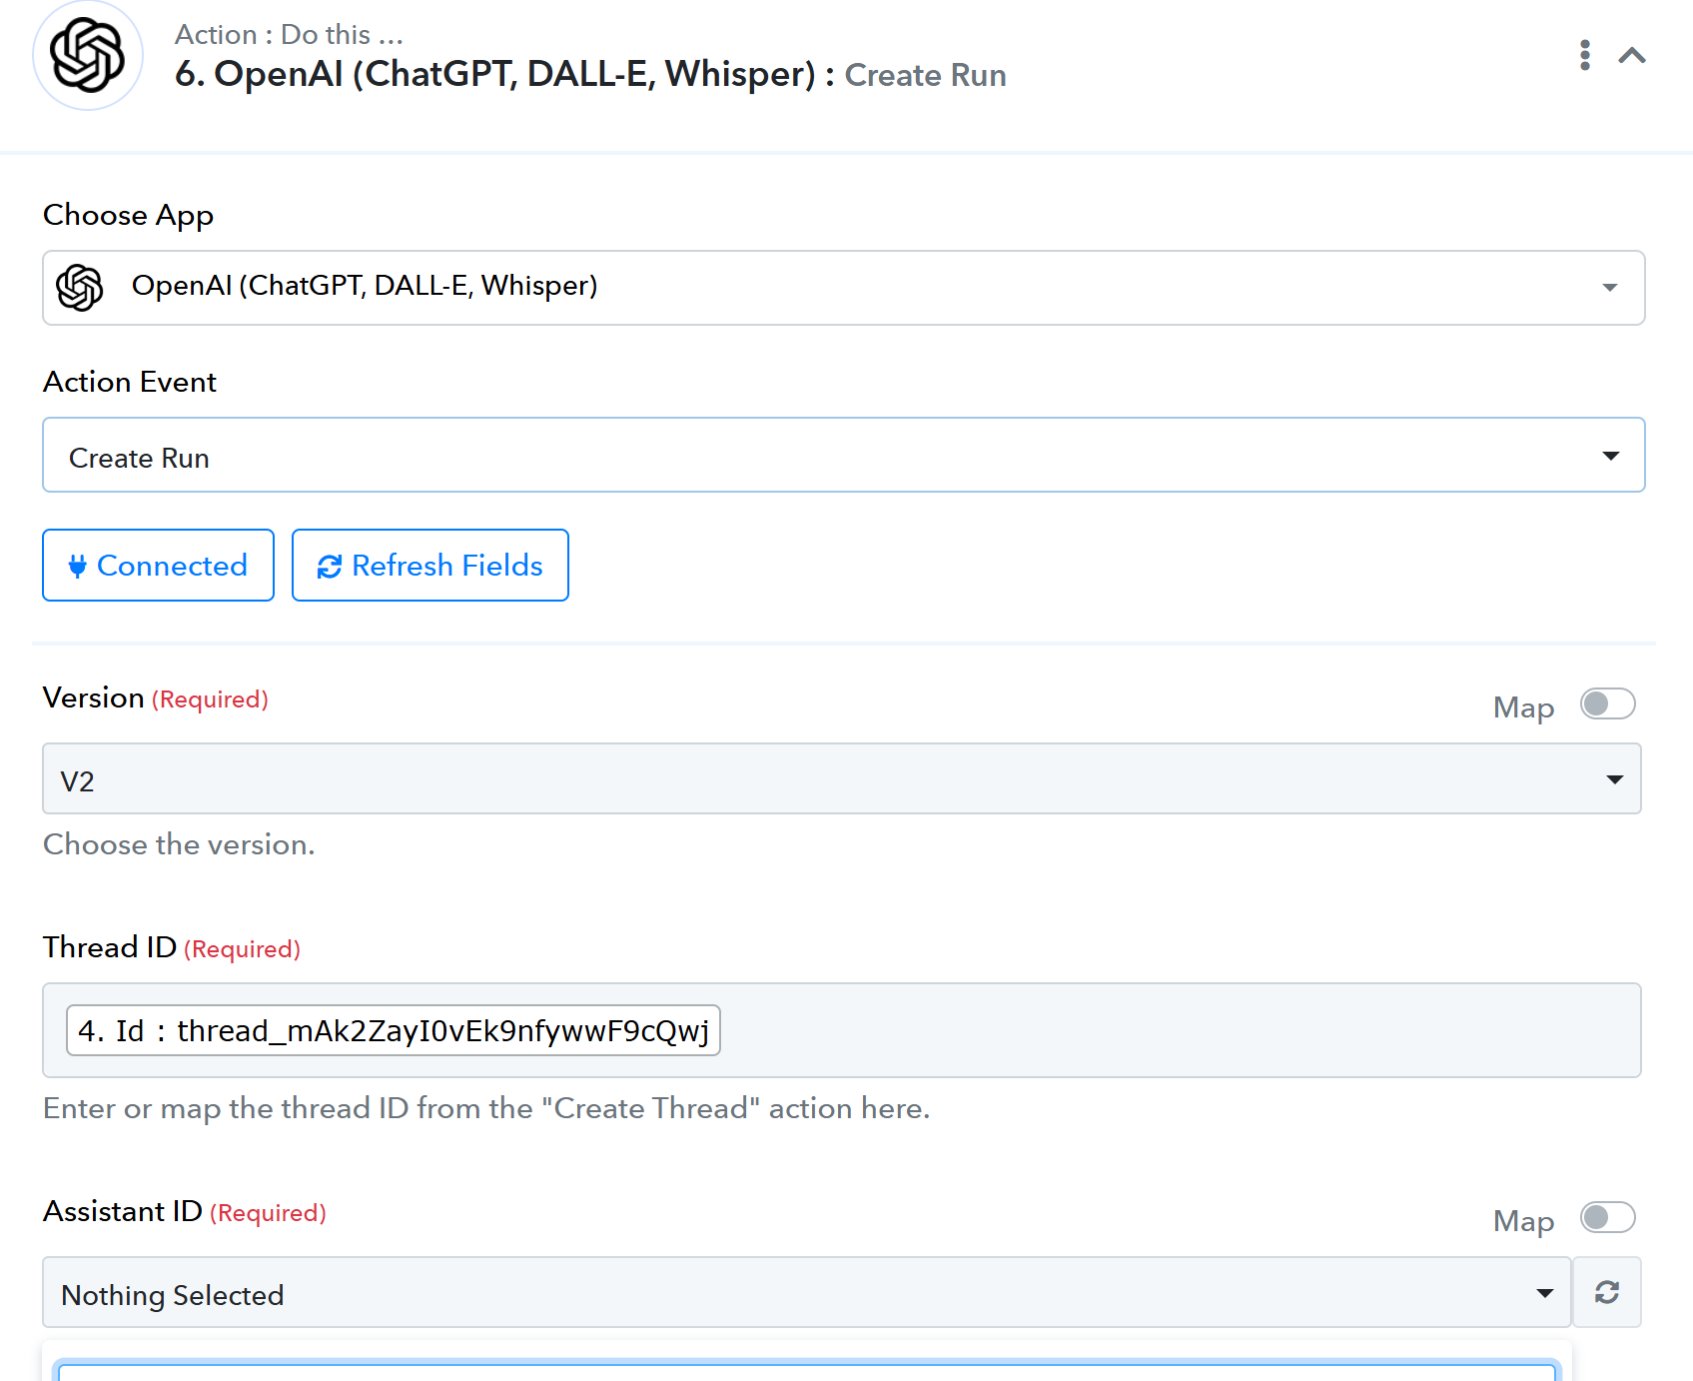This screenshot has height=1381, width=1693.
Task: Click the Thread ID help text
Action: click(x=486, y=1108)
